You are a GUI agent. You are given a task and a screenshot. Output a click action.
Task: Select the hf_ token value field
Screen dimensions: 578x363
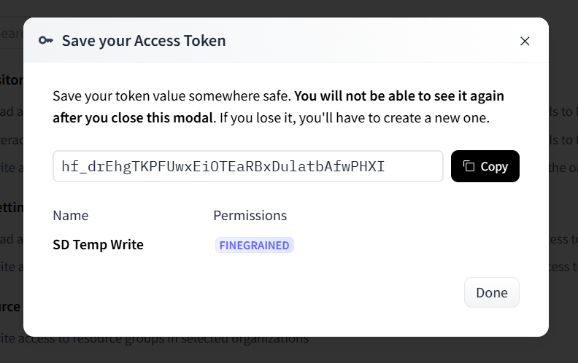223,166
